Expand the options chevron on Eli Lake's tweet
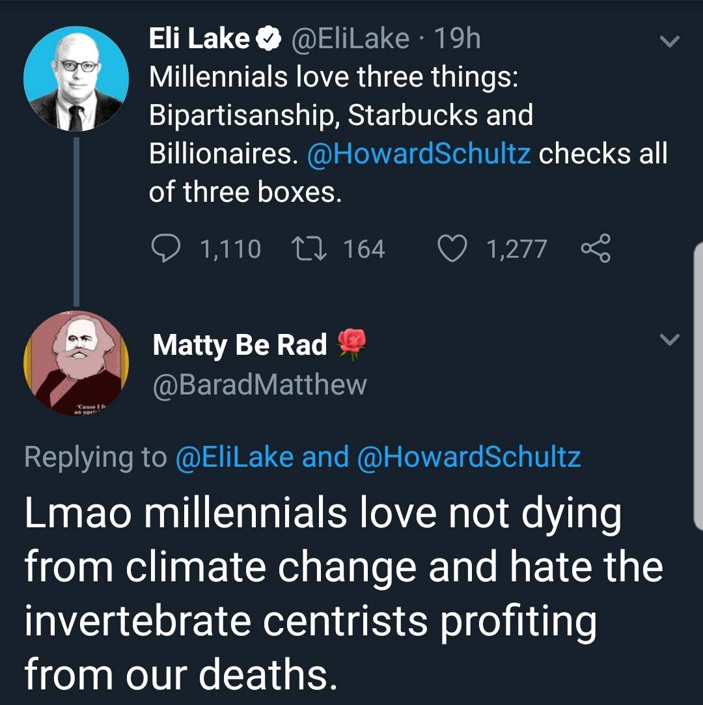 (x=669, y=41)
